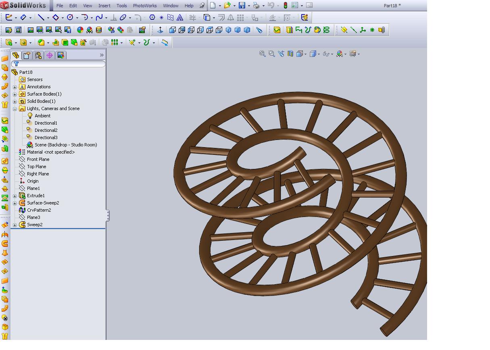Collapse Lights, Cameras and Scene node
Screen dimensions: 490x350
[x=15, y=108]
